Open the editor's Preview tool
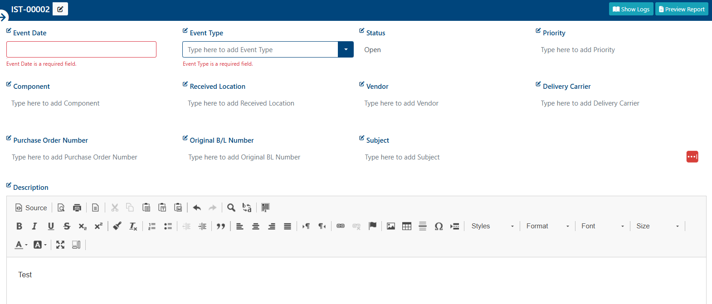The image size is (712, 304). [61, 207]
